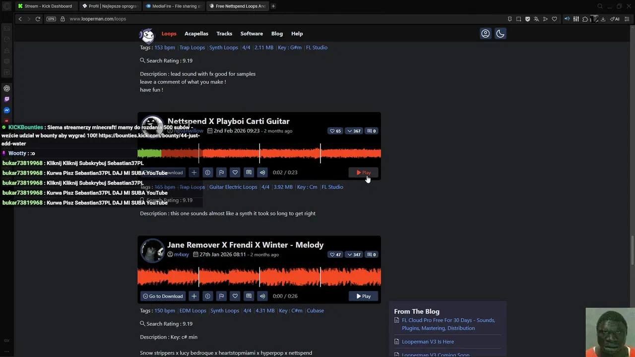Open the Messenger sidebar icon

pos(6,110)
